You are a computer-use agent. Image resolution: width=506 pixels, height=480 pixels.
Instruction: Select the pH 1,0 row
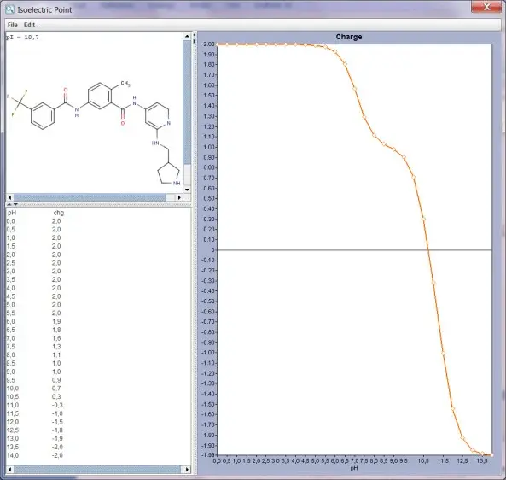pyautogui.click(x=98, y=237)
